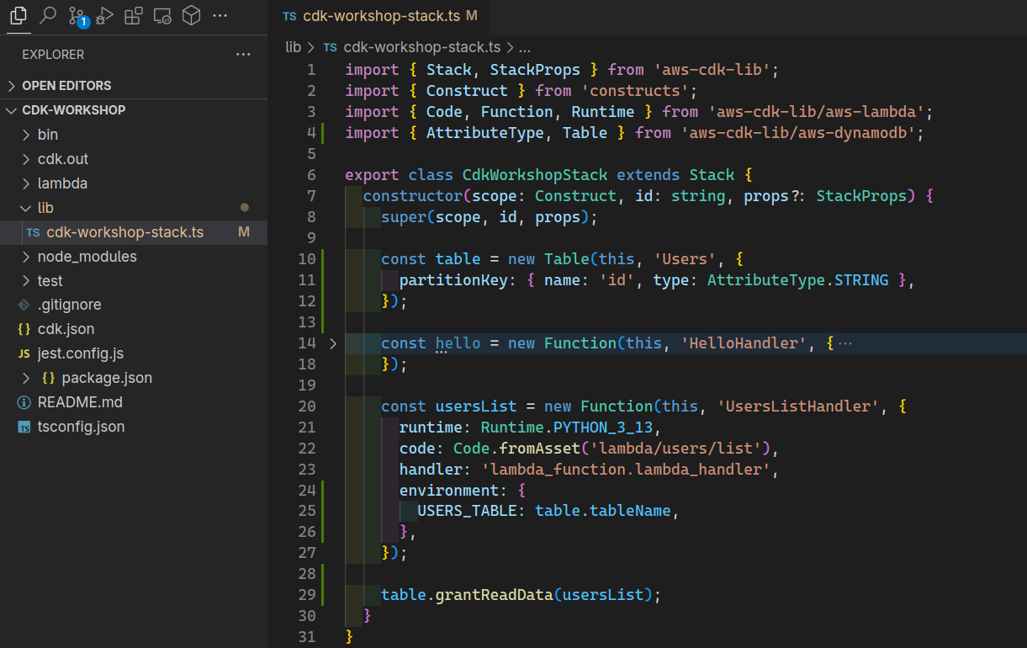The height and width of the screenshot is (648, 1027).
Task: Click the git icon beside .gitignore
Action: pos(24,305)
